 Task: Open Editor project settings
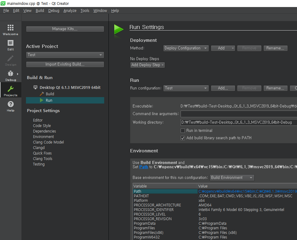[38, 120]
